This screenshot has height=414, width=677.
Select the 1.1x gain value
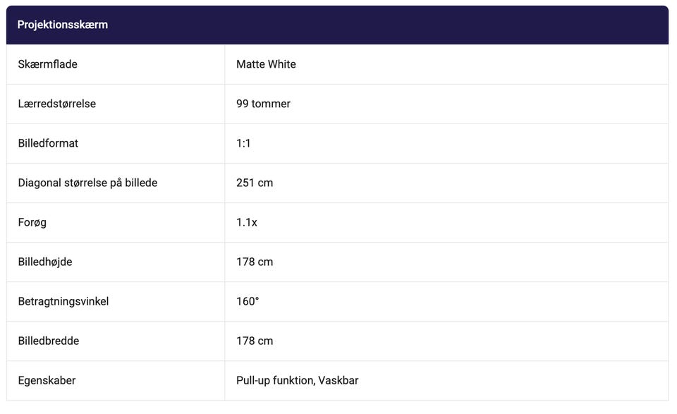pyautogui.click(x=247, y=222)
